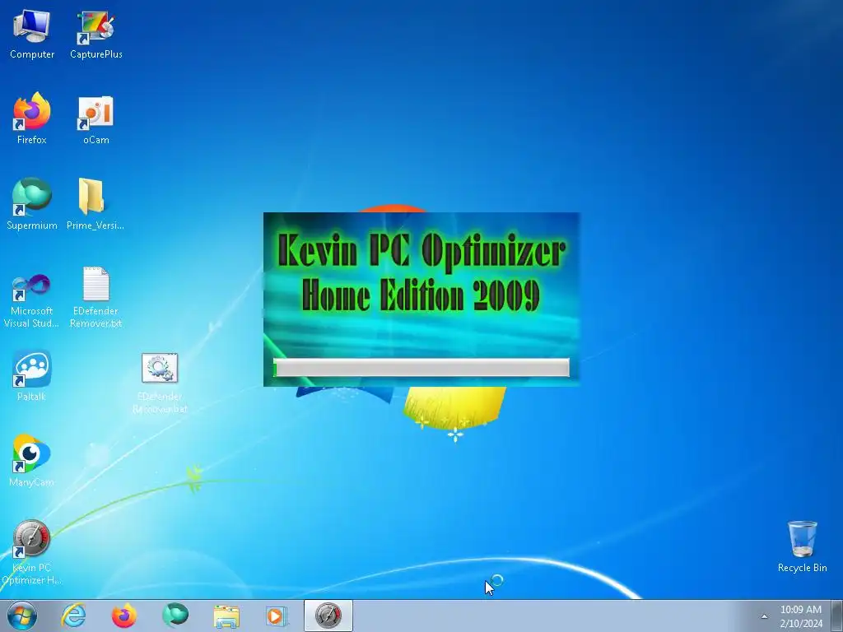
Task: Select the Prime_Versi... folder
Action: [95, 204]
